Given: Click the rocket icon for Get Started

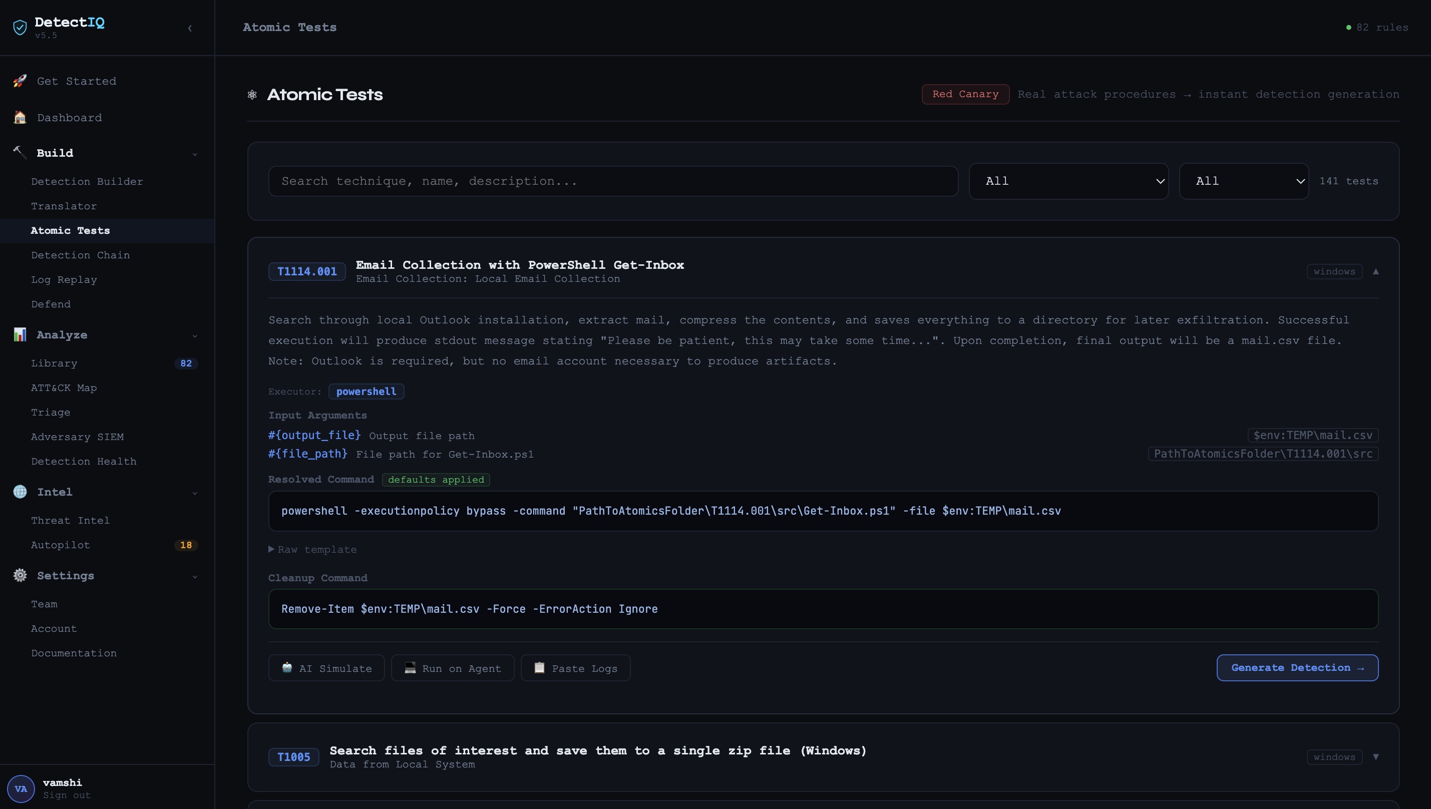Looking at the screenshot, I should (20, 81).
